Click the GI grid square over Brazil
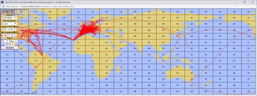Viewport: 257px width, 96px height. coord(50,61)
